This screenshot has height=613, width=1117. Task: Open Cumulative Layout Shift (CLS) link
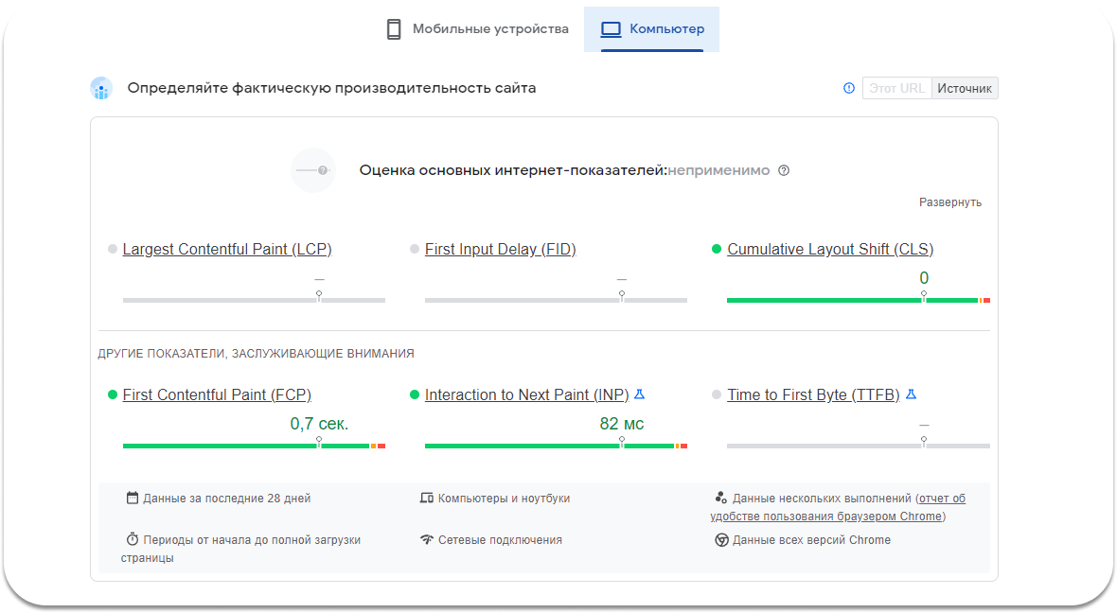click(x=830, y=250)
